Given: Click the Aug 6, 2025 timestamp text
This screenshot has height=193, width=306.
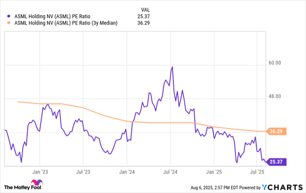Looking at the screenshot, I should coord(214,187).
